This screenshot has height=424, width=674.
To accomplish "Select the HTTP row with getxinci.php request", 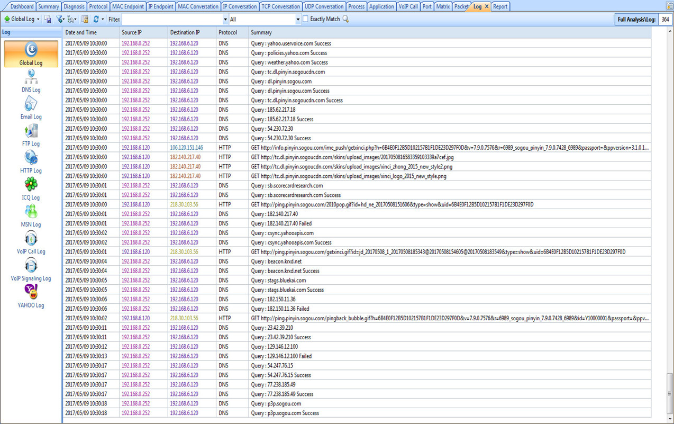I will coord(357,148).
